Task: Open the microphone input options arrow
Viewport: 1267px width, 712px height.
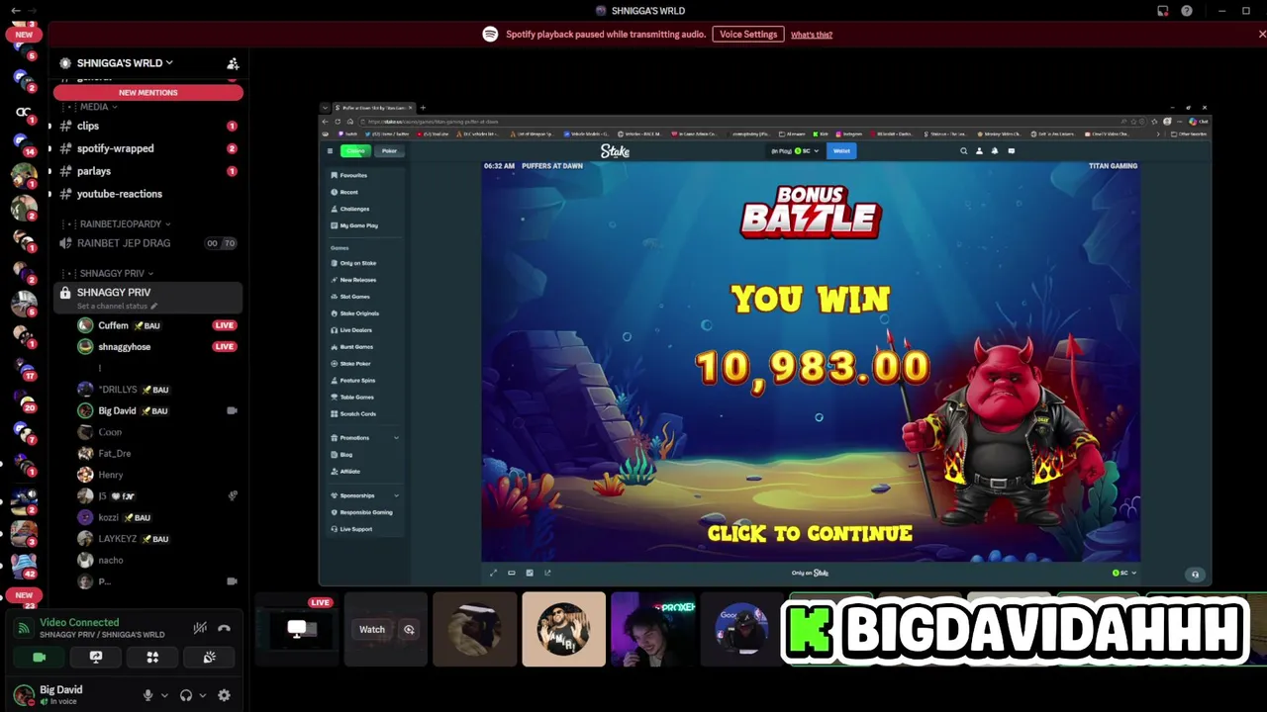Action: (164, 695)
